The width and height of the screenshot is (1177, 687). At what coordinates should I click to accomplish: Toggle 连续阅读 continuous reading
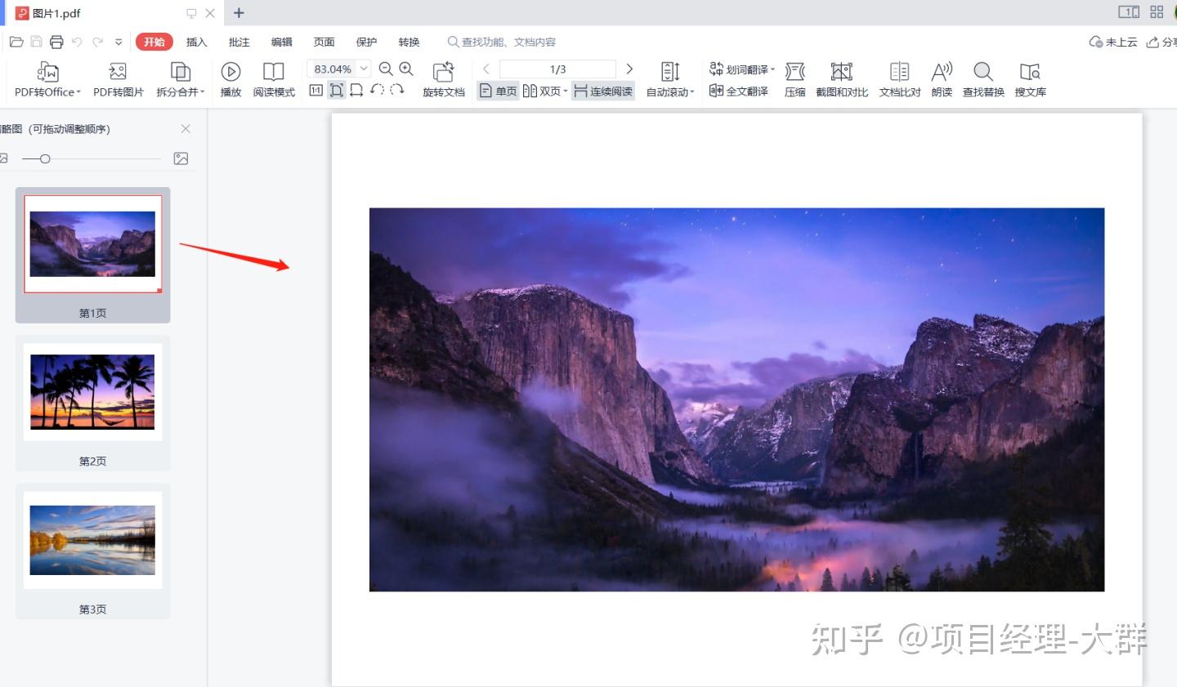[603, 91]
